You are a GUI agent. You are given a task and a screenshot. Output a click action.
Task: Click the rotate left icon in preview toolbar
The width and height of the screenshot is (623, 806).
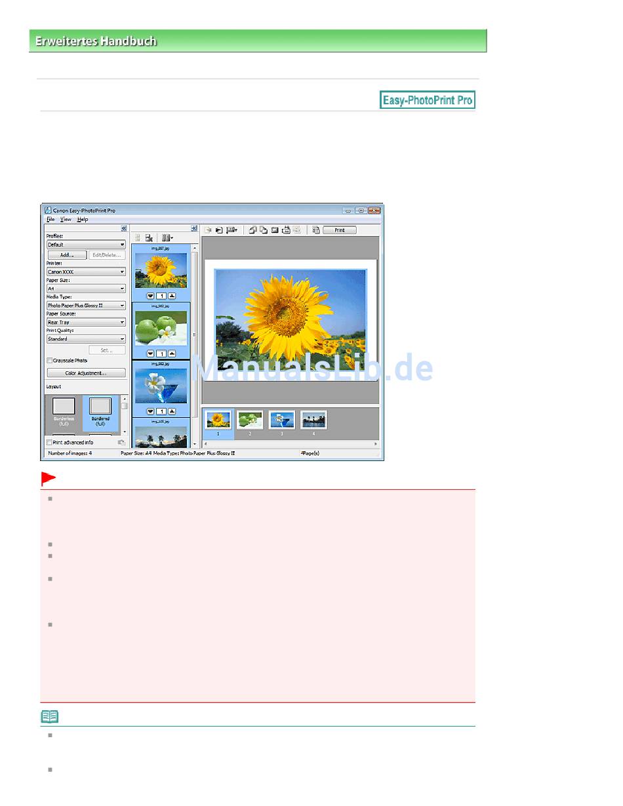(x=252, y=230)
